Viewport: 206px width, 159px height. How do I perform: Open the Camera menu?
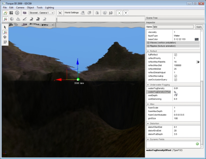[x=20, y=7]
